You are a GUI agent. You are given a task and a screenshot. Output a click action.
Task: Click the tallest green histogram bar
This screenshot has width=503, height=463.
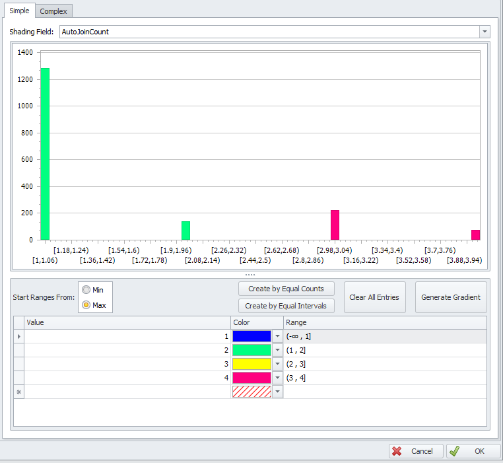pyautogui.click(x=45, y=154)
